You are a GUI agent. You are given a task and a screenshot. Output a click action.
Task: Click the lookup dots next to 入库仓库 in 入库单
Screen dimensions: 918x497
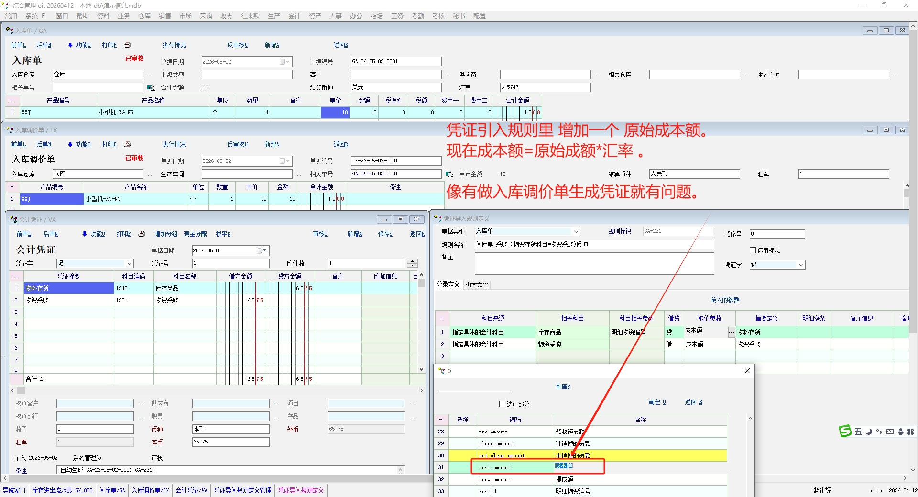click(150, 76)
